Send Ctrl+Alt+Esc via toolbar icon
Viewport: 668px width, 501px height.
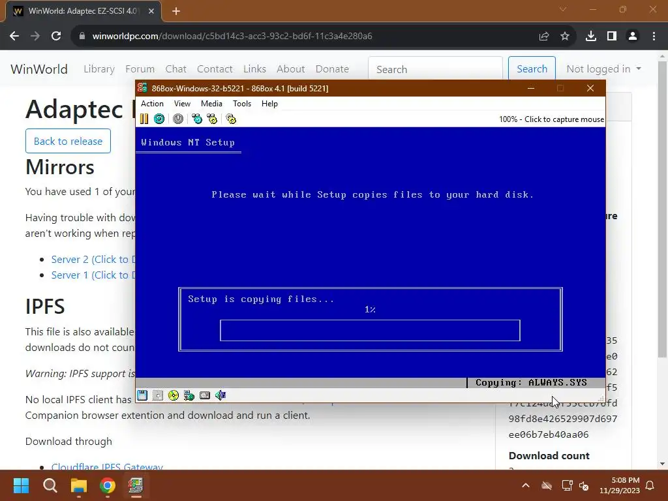tap(212, 119)
